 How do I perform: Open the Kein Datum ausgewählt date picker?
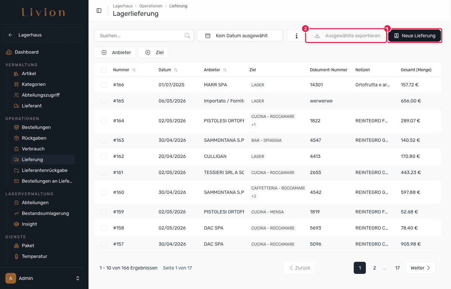point(240,36)
